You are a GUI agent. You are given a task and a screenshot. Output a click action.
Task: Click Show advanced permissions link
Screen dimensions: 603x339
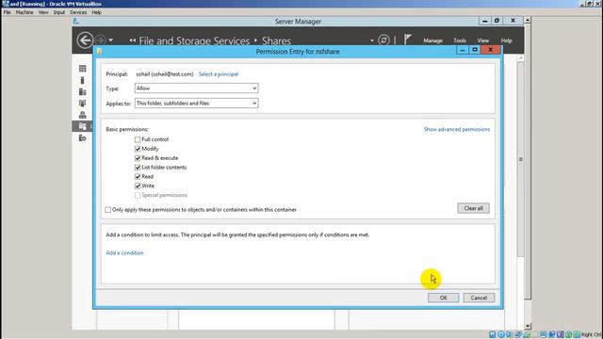click(457, 129)
